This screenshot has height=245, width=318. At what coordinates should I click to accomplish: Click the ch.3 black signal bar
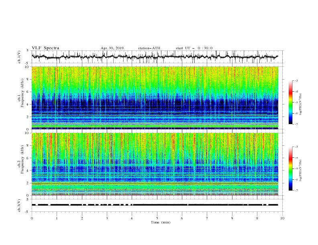pyautogui.click(x=155, y=205)
